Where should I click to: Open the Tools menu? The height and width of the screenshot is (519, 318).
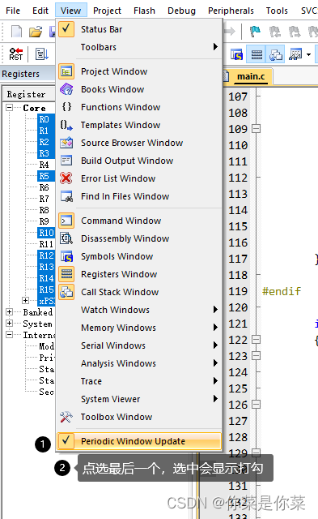pyautogui.click(x=277, y=11)
